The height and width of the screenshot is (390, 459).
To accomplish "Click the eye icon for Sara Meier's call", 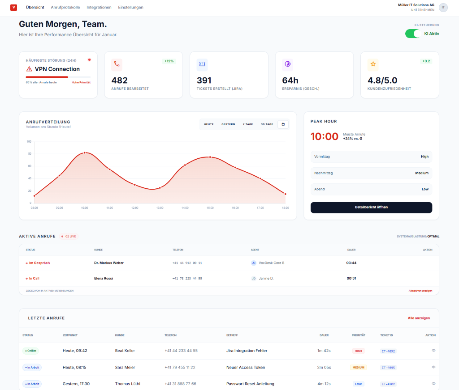I will coord(433,367).
